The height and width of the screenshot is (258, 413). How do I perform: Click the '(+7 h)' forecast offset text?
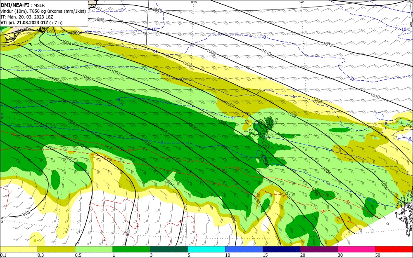[56, 23]
